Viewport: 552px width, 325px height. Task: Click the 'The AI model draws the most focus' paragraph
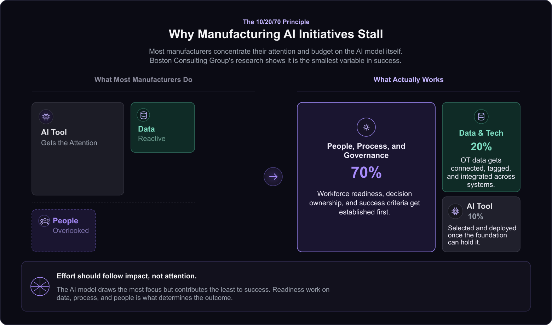click(x=193, y=294)
